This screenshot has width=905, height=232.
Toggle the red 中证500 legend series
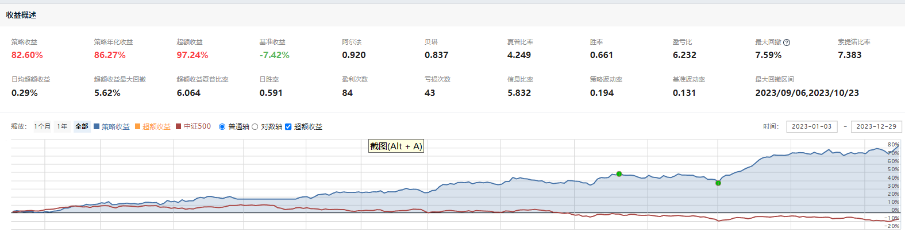(194, 126)
